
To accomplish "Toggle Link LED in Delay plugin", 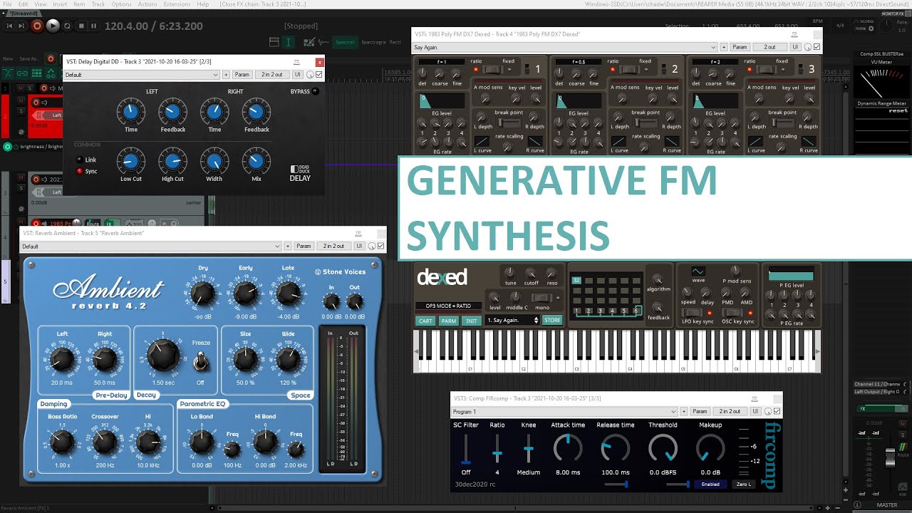I will coord(79,160).
